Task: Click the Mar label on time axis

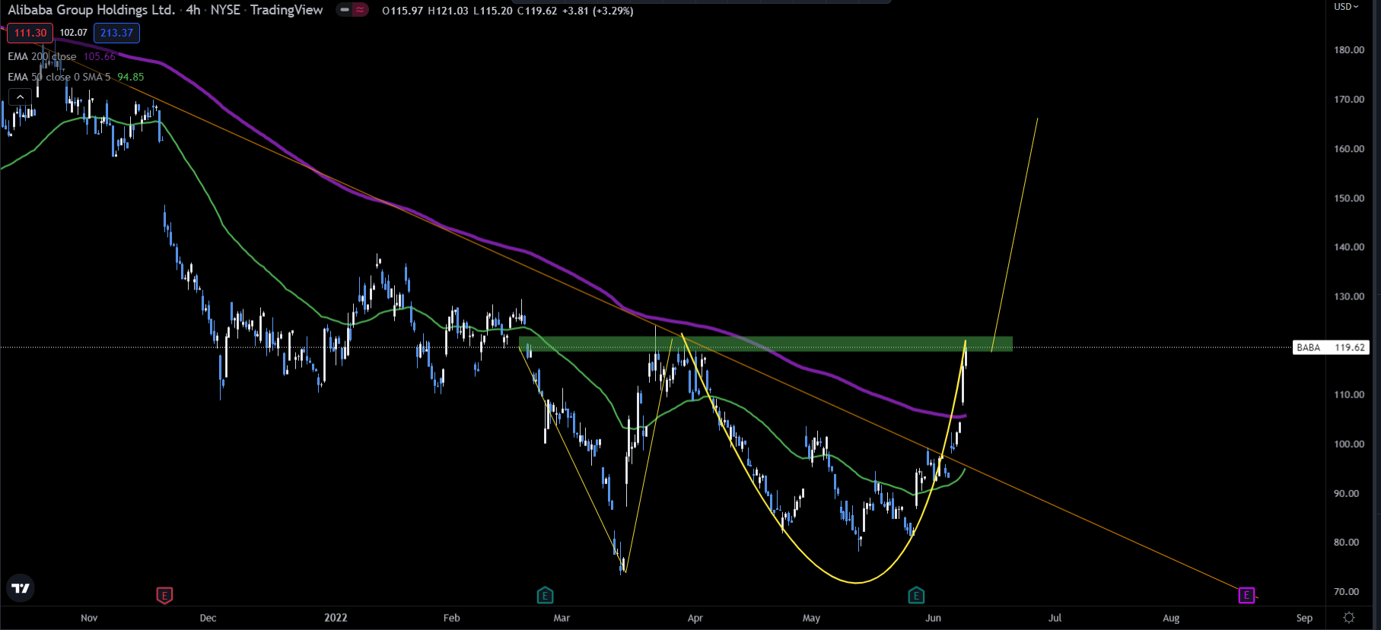Action: (562, 618)
